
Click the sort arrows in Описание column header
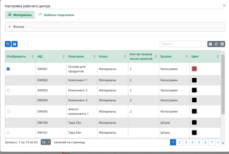[94, 57]
